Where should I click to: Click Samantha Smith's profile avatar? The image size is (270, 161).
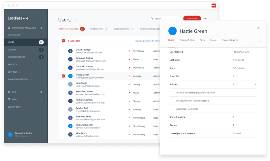click(10, 134)
